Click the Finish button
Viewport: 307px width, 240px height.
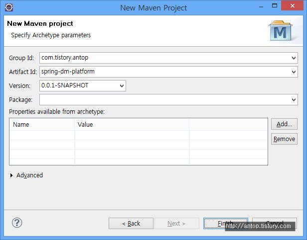[x=226, y=224]
